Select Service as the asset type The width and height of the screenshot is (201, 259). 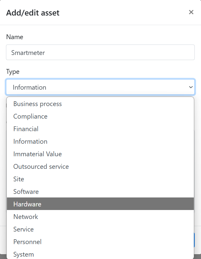point(100,229)
